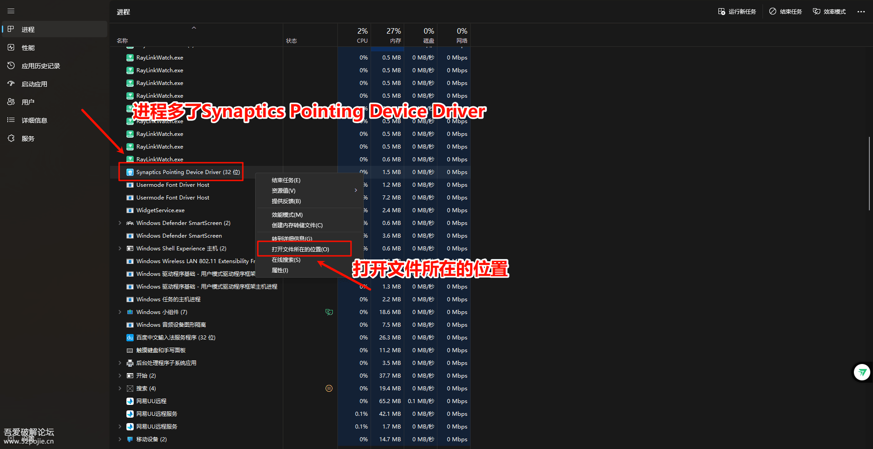
Task: Choose 打开文件所在的位置 from the context menu
Action: point(300,249)
